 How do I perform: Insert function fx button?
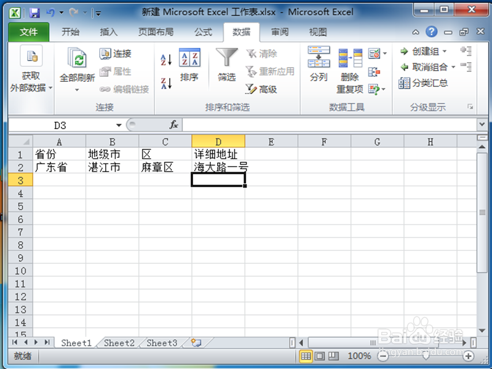point(173,125)
